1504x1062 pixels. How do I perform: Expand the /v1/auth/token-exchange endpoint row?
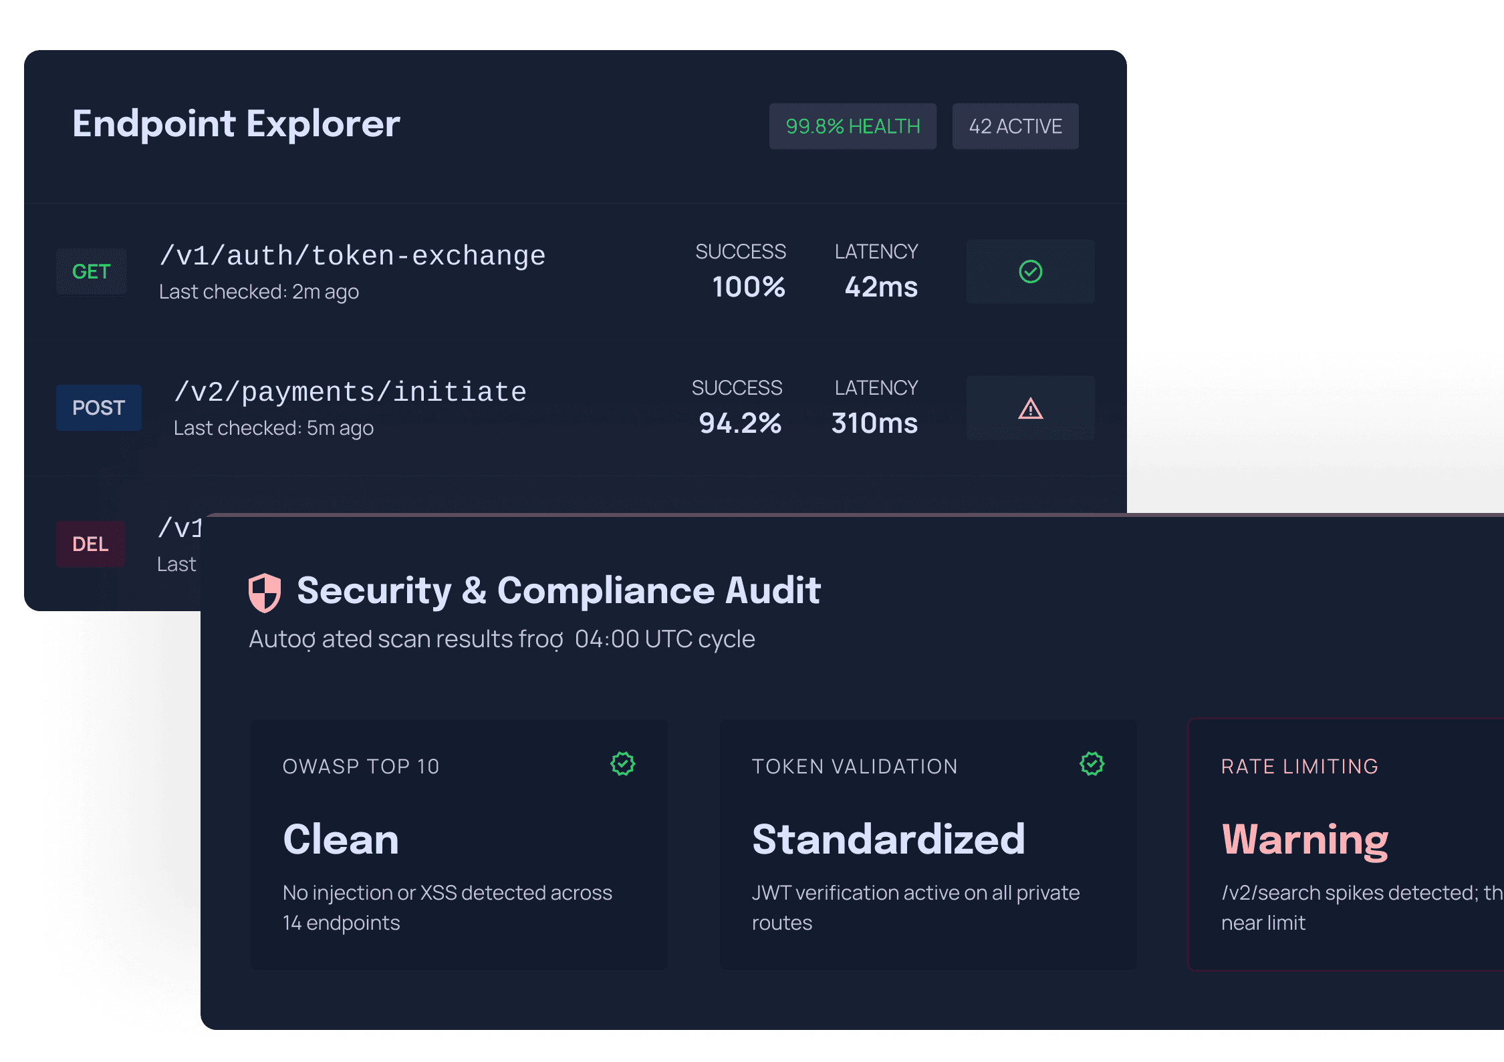[352, 254]
